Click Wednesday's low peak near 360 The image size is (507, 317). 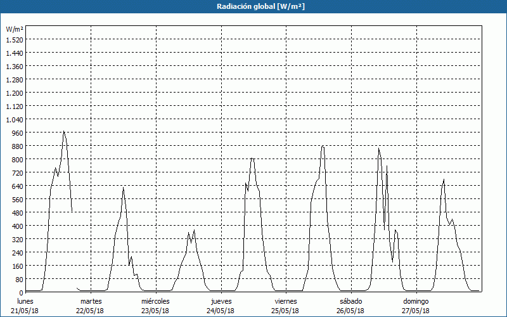point(194,230)
